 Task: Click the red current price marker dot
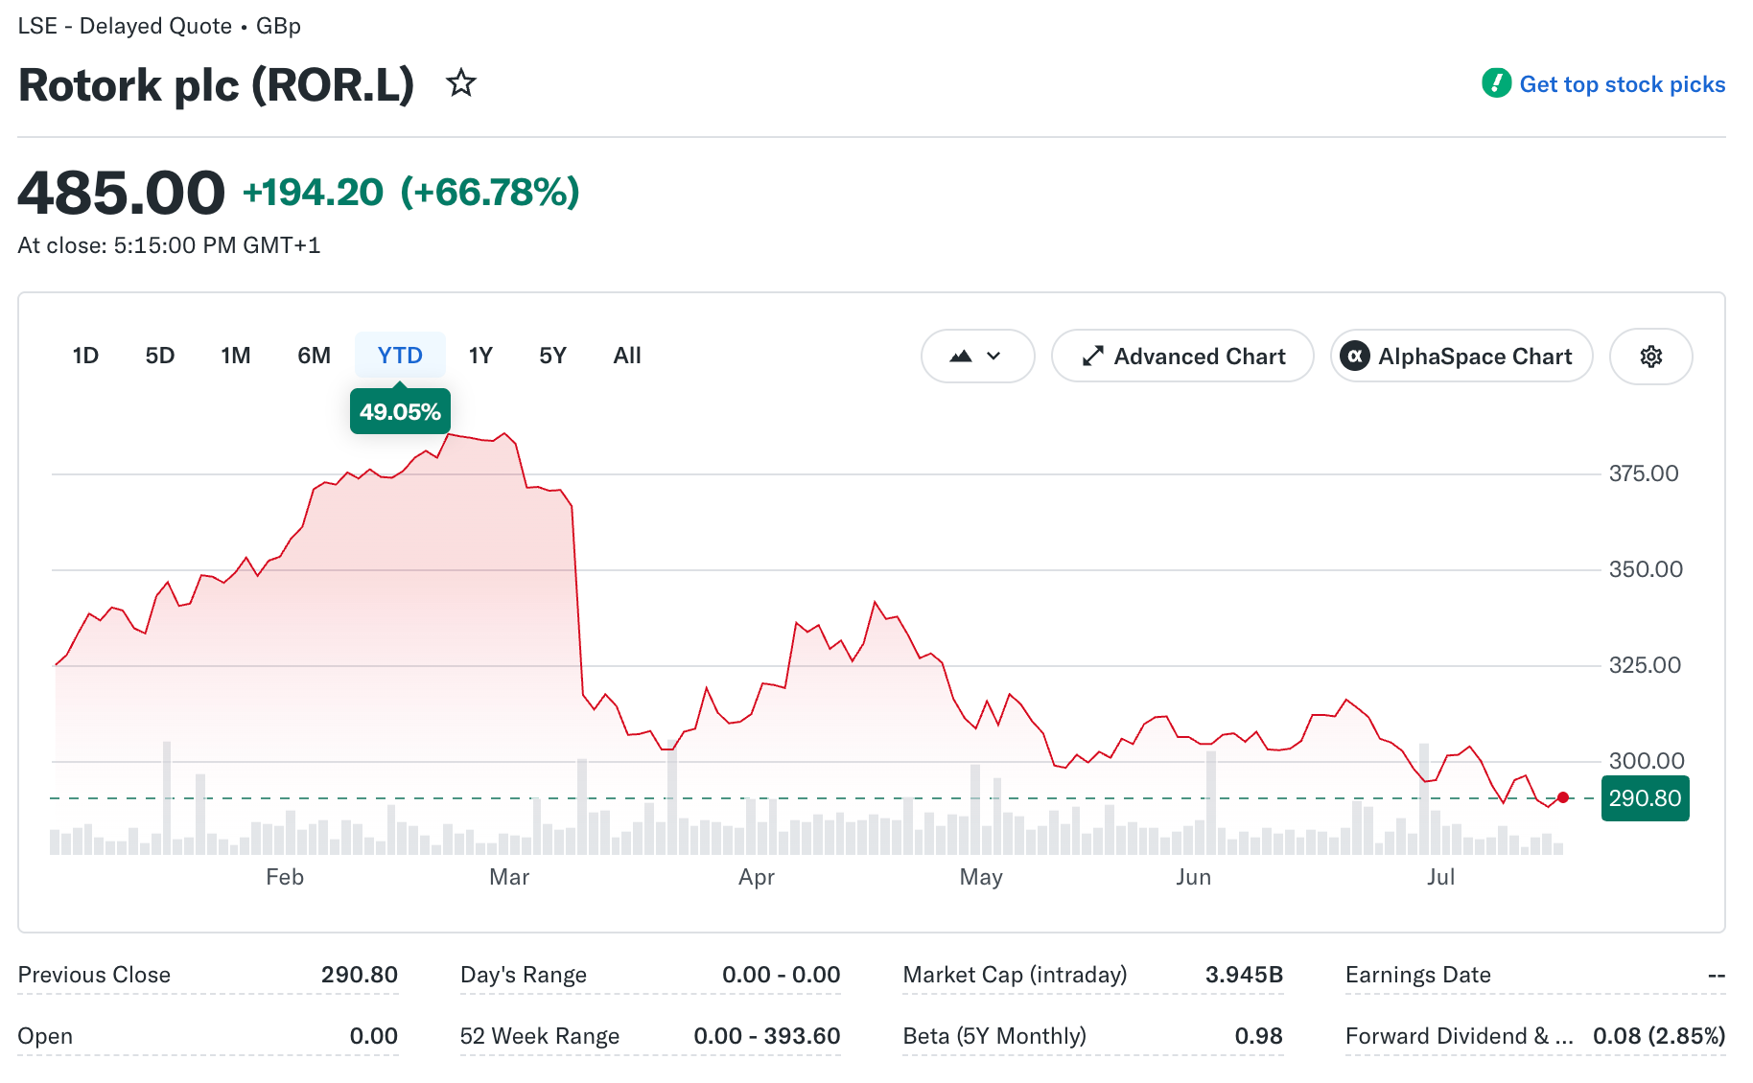(1563, 797)
